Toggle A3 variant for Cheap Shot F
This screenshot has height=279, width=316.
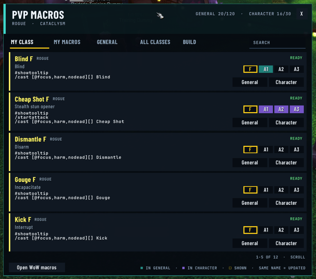click(x=297, y=109)
